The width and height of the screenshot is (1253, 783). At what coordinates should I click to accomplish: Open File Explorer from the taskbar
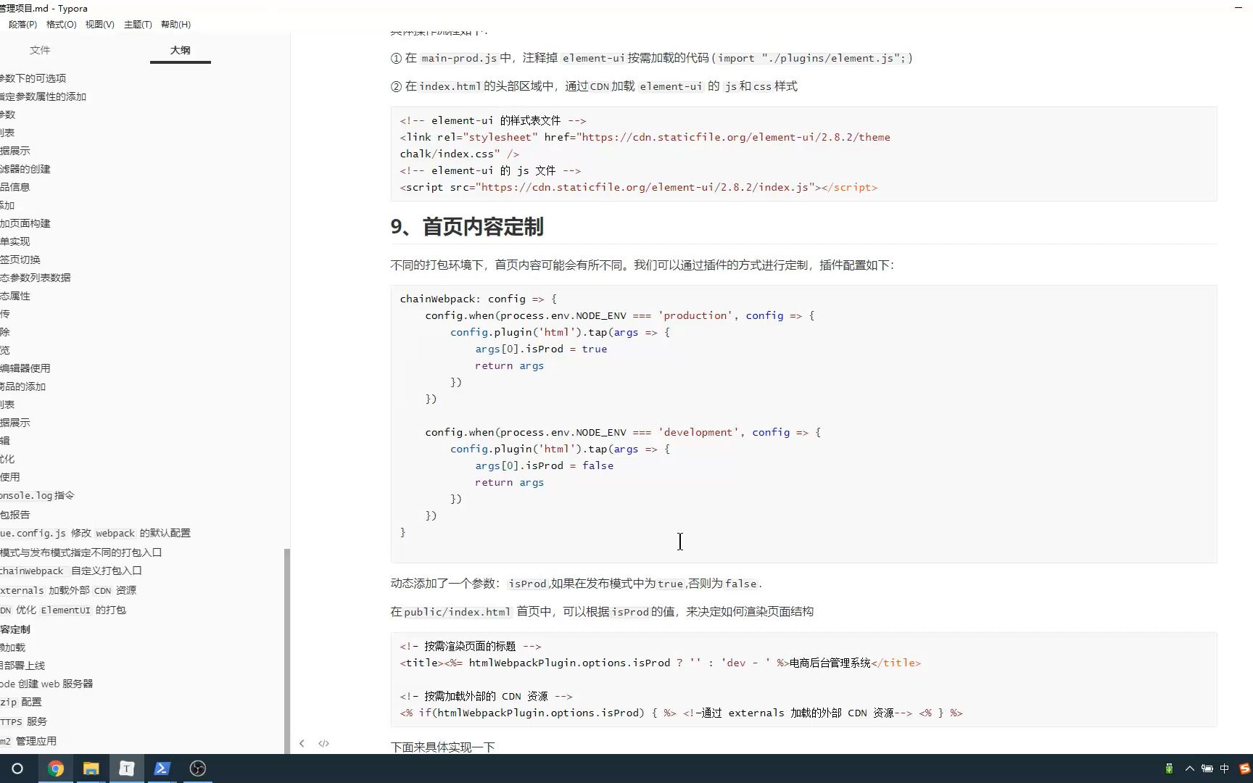[x=91, y=768]
